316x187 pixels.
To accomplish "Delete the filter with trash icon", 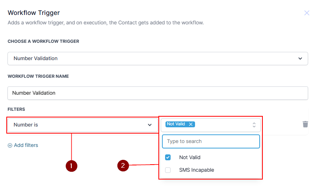I will point(305,124).
